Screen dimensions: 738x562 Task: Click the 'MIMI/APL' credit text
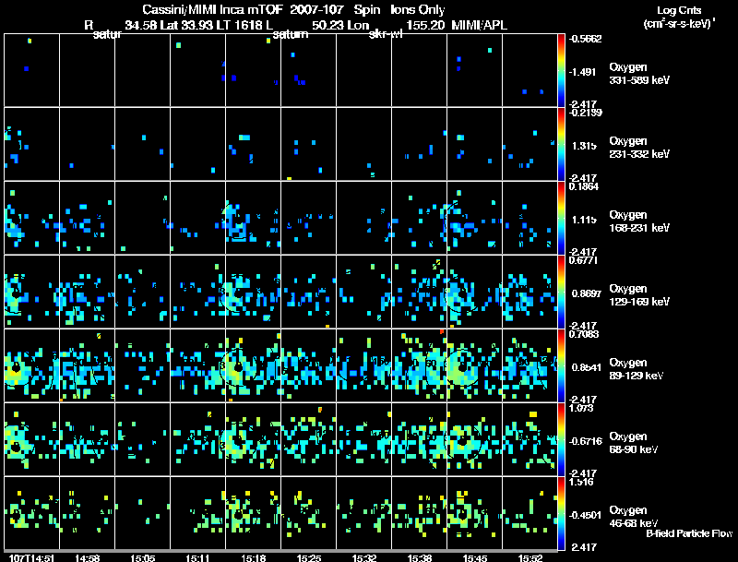(x=479, y=26)
